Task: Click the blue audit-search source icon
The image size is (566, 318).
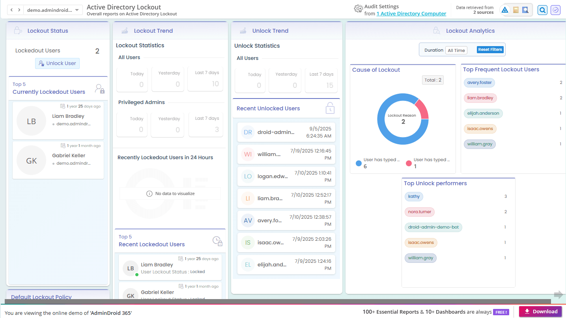Action: tap(525, 10)
